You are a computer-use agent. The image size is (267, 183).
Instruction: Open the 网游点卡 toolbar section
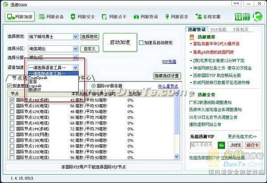click(114, 17)
